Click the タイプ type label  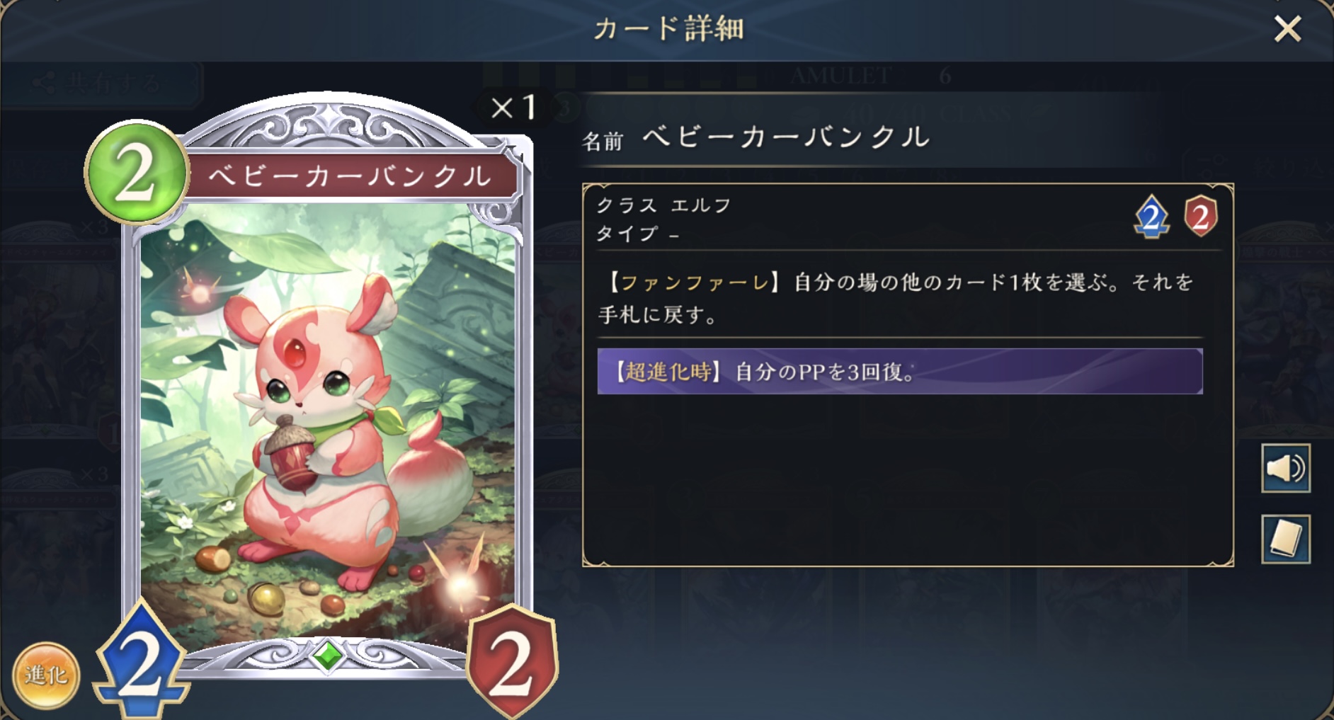click(x=638, y=233)
